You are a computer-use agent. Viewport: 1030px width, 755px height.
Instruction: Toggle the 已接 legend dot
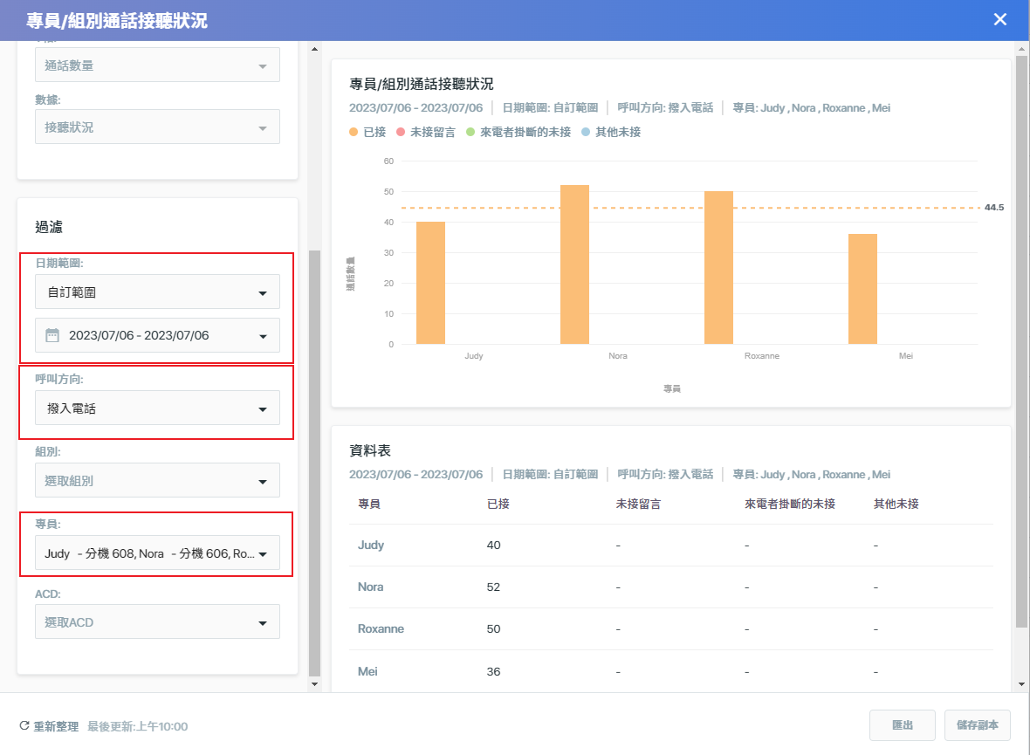coord(354,132)
